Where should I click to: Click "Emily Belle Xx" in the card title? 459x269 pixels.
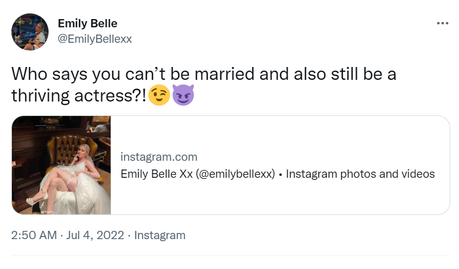pos(156,174)
